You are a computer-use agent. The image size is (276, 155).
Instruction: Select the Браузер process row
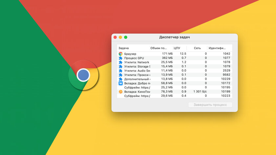pyautogui.click(x=175, y=54)
